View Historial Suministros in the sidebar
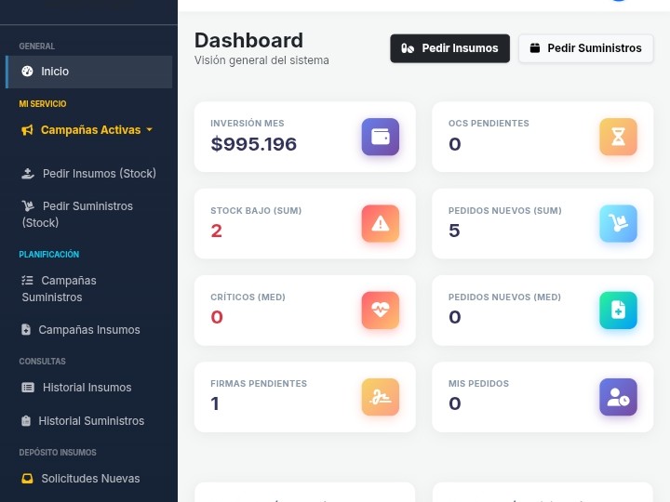The image size is (670, 502). tap(90, 421)
